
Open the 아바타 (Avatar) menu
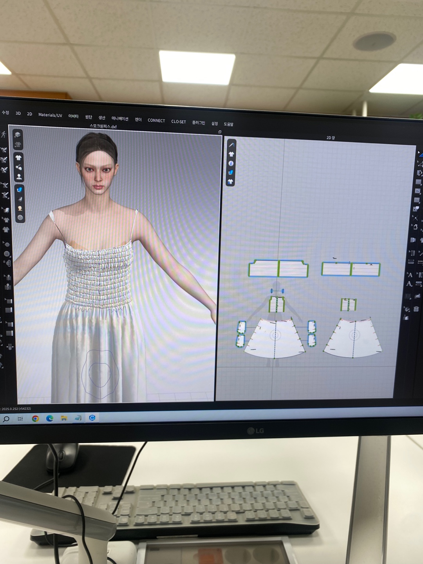pos(73,116)
